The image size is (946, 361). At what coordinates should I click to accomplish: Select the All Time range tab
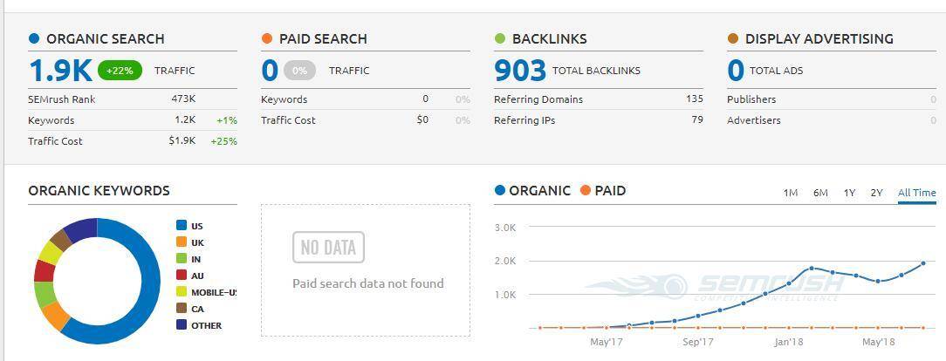[x=917, y=193]
